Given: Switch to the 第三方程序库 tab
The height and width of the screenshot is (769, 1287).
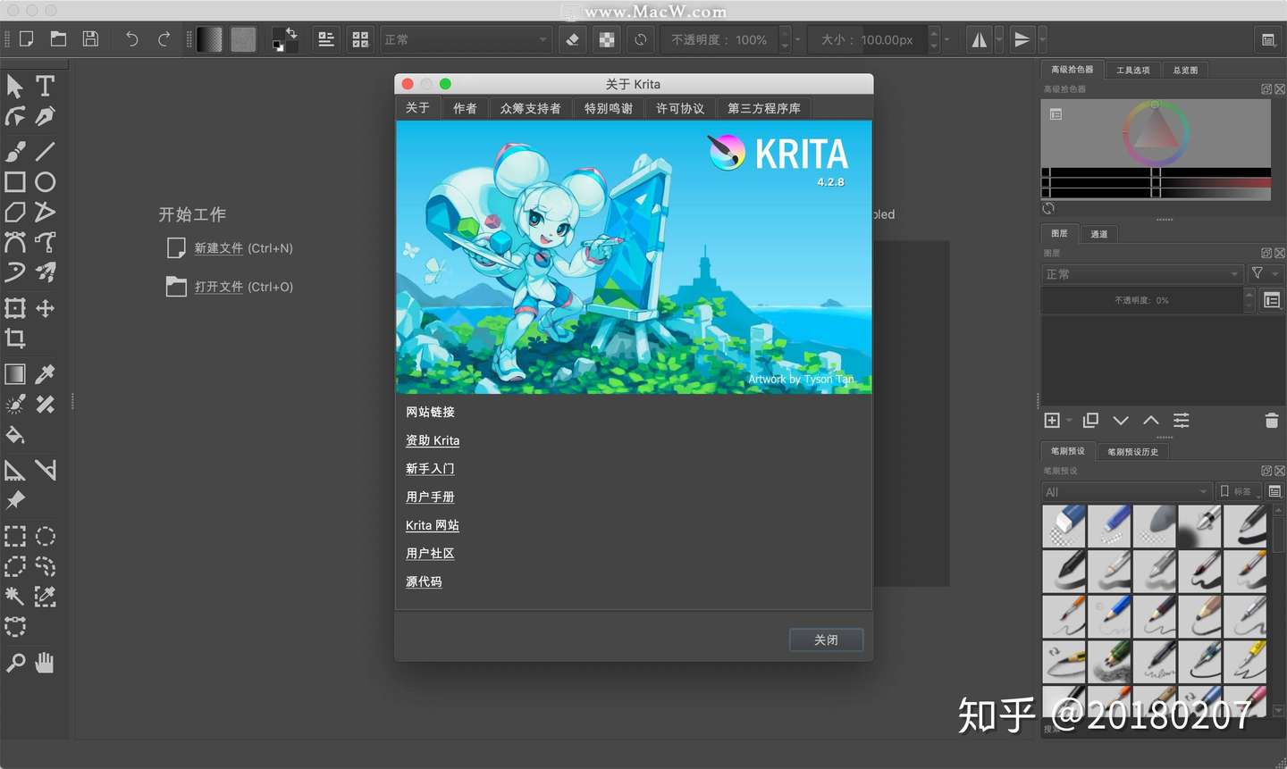Looking at the screenshot, I should coord(764,108).
